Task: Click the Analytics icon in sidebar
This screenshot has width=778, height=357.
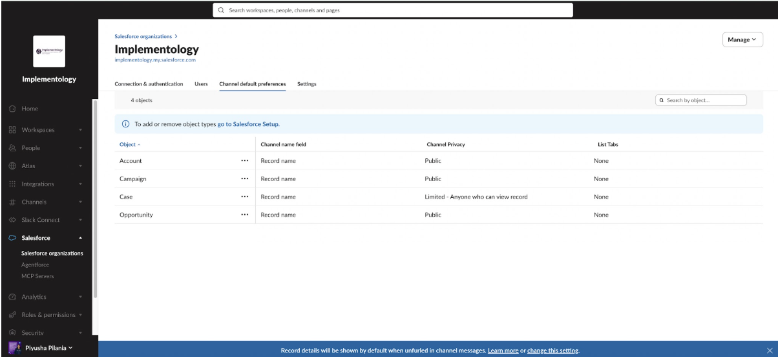Action: pyautogui.click(x=13, y=297)
